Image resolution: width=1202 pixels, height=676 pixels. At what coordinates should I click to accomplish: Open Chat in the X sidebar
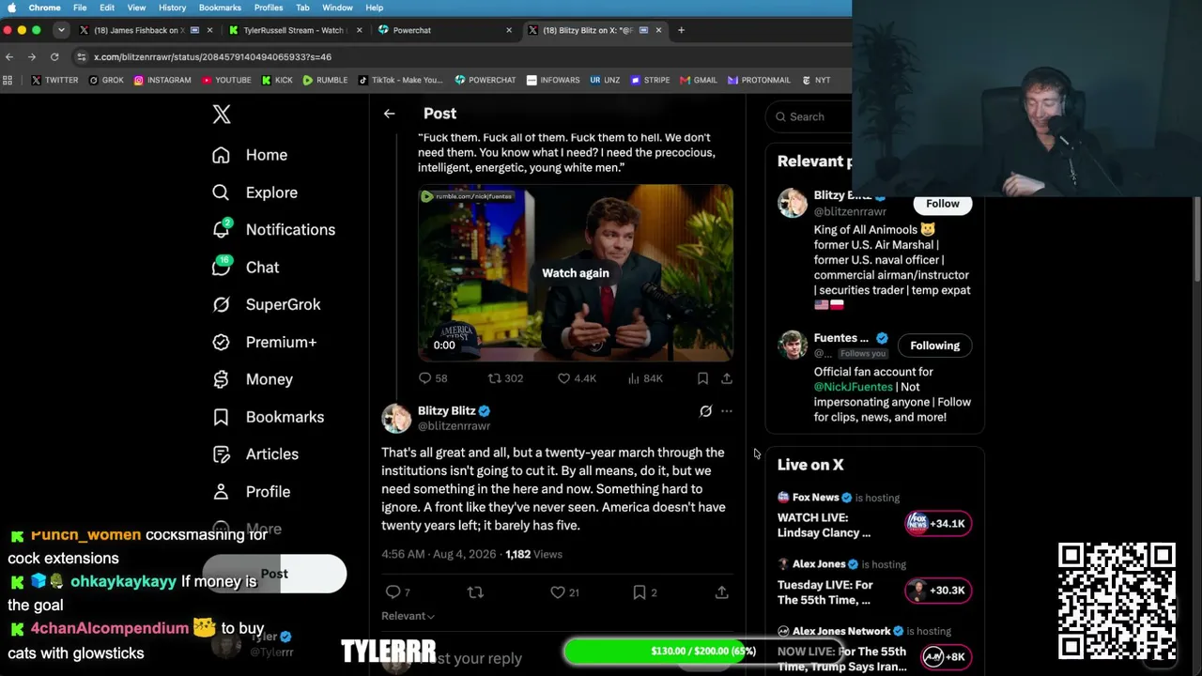[x=245, y=267]
